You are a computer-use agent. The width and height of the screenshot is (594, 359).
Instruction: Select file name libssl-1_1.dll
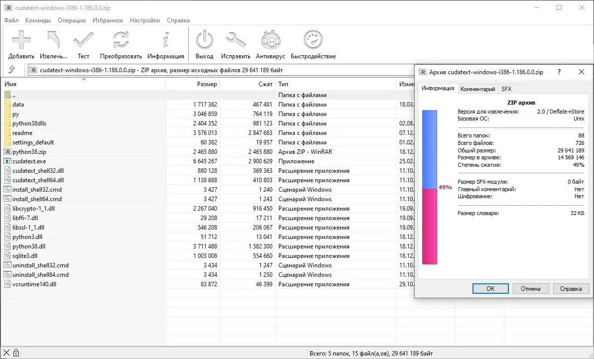[x=28, y=228]
